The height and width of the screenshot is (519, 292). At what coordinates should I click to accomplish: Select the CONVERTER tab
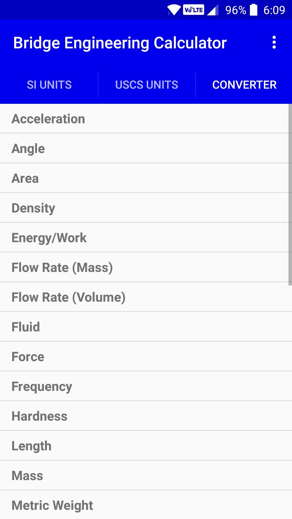244,85
